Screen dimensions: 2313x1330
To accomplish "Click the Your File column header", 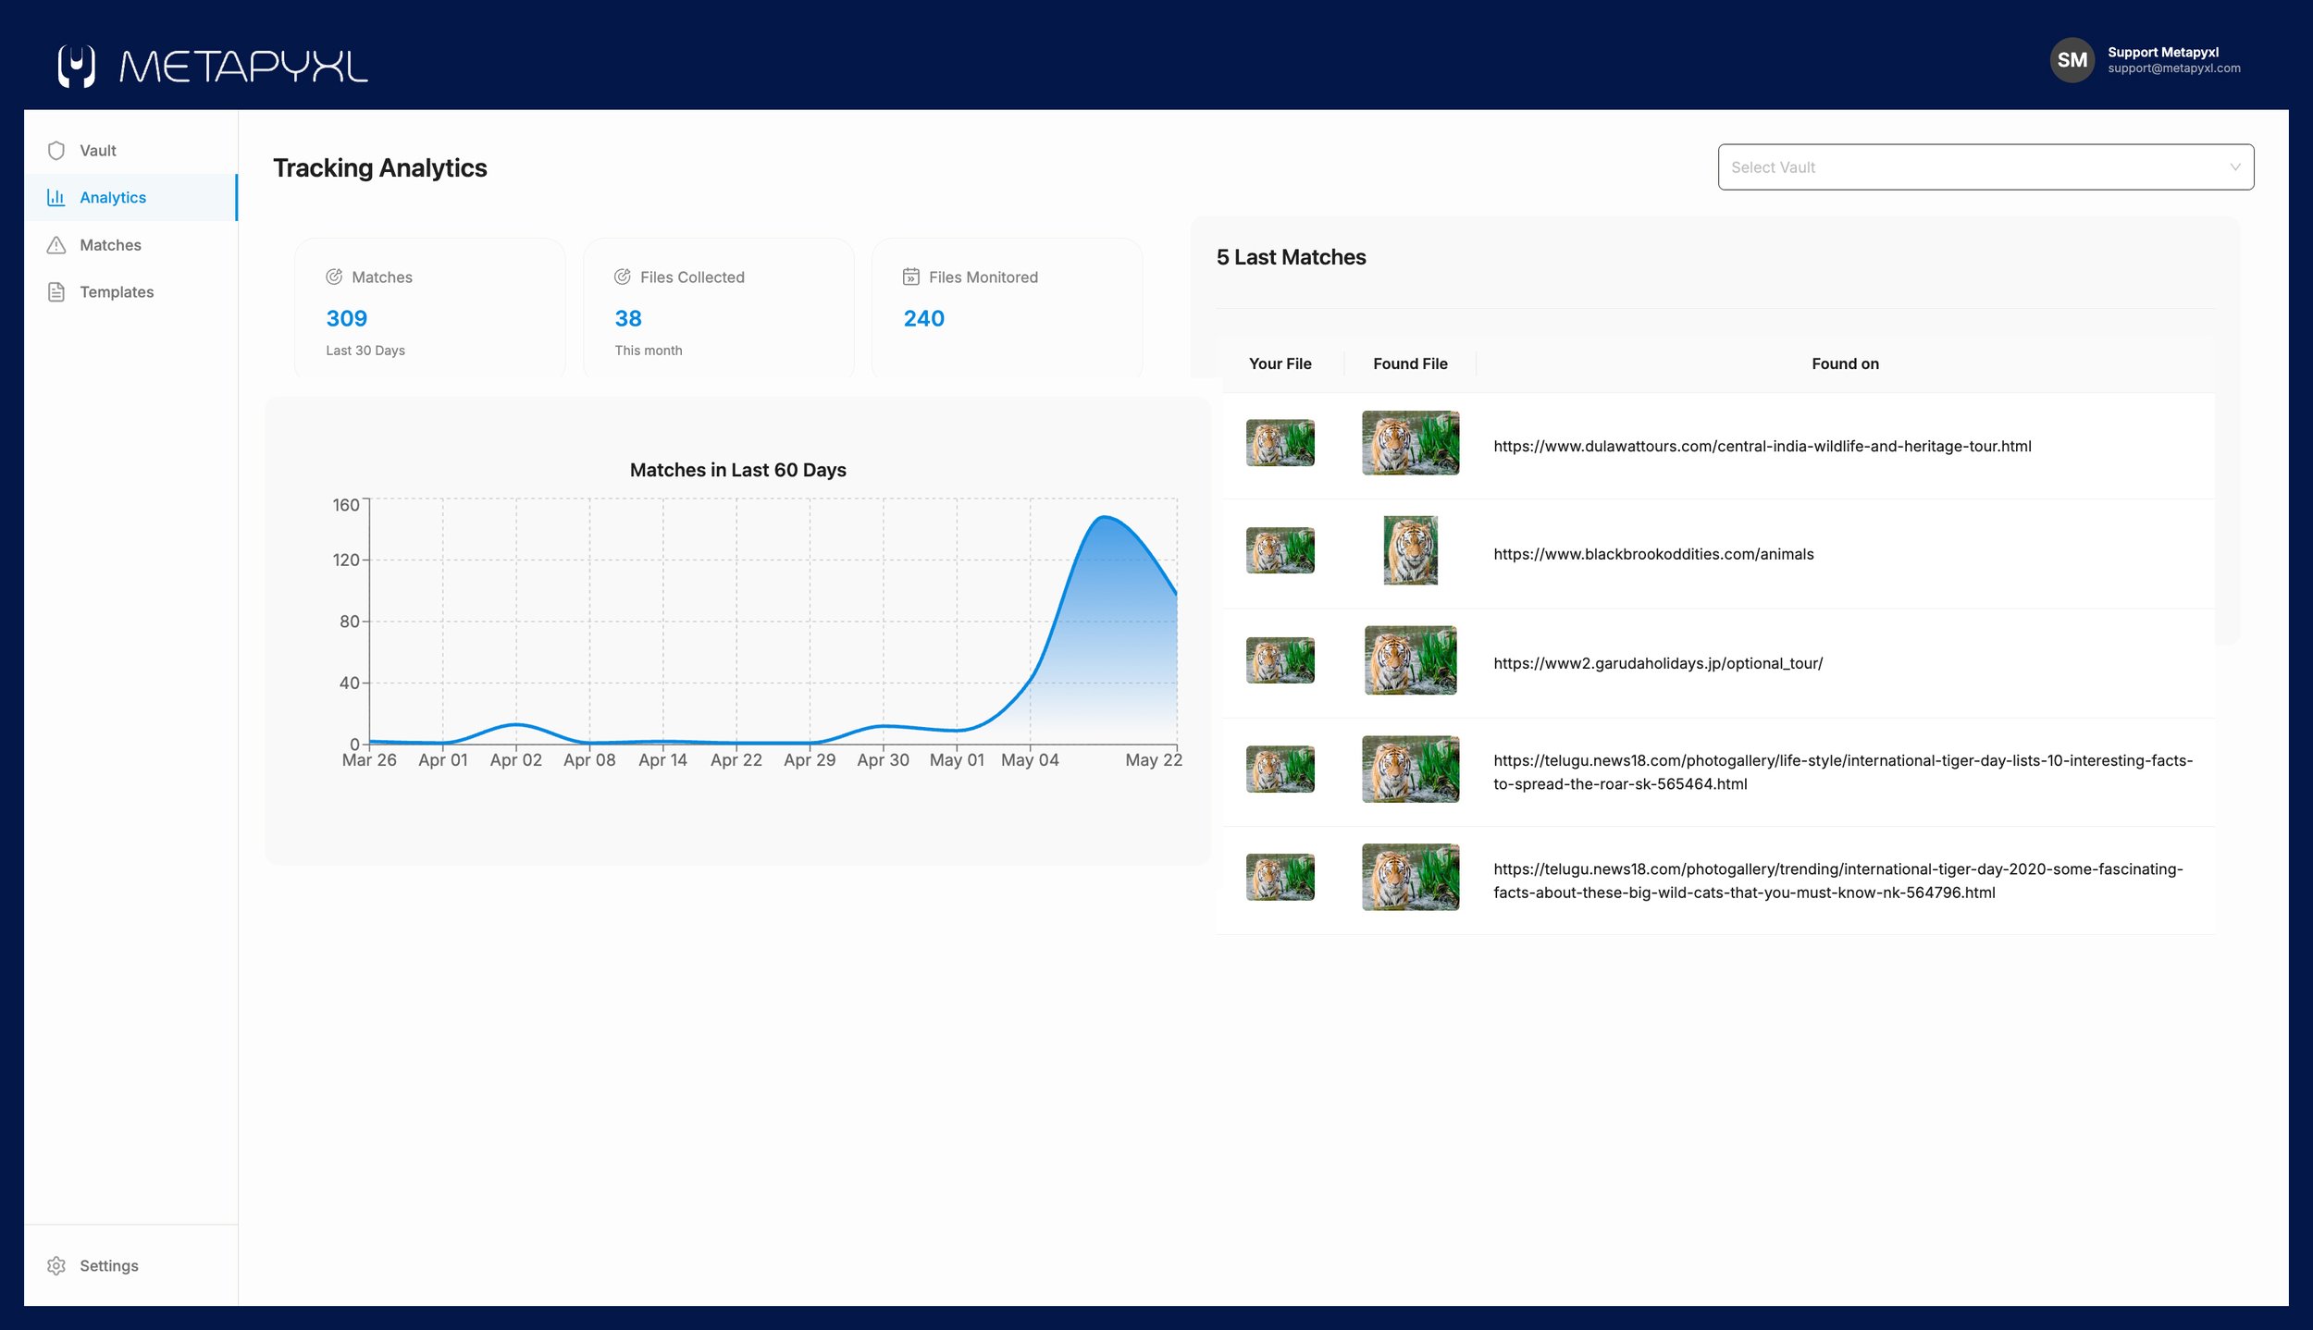I will tap(1280, 363).
